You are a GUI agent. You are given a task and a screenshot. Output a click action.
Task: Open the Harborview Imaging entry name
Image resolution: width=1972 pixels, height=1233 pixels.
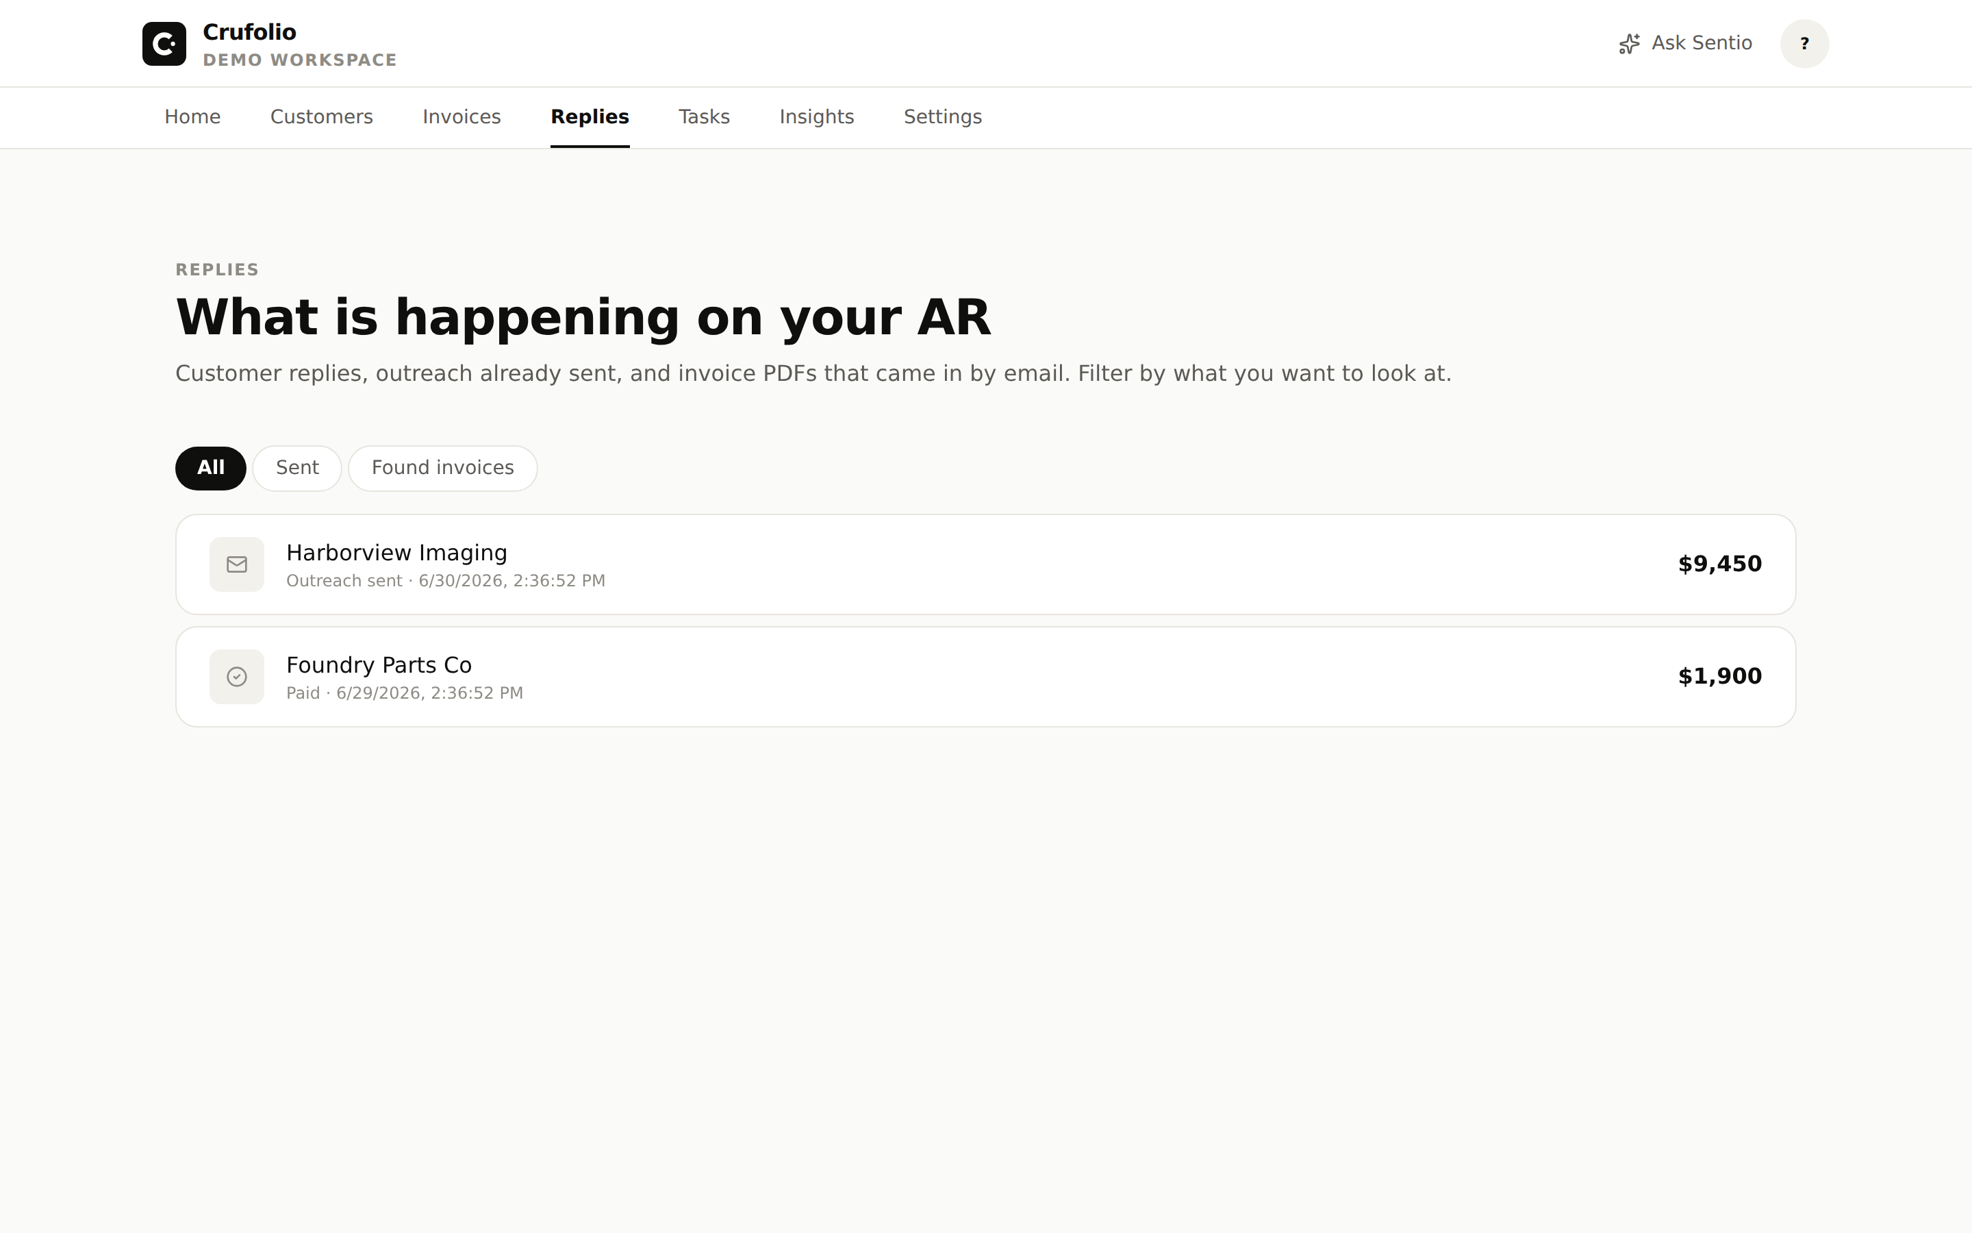(397, 553)
